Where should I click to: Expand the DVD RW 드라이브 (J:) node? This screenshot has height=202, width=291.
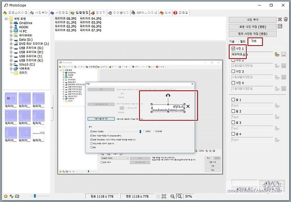11,44
